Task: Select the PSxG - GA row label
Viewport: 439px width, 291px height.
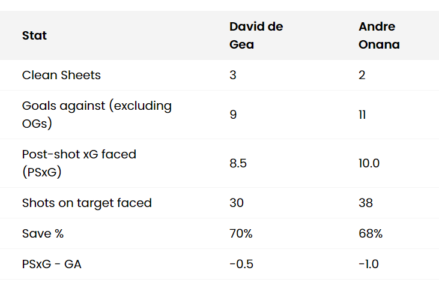Action: pos(52,264)
